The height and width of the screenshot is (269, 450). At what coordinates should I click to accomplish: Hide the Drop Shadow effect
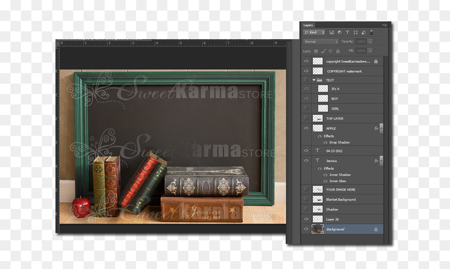click(325, 143)
